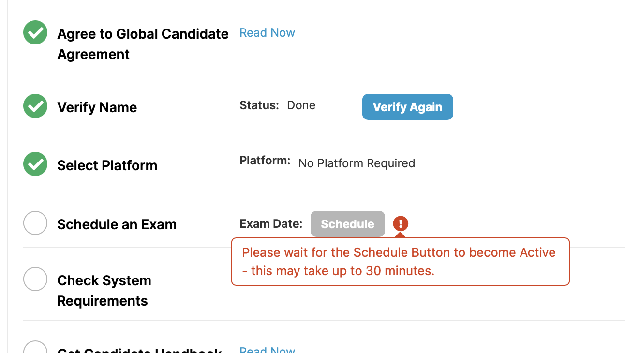Viewport: 625px width, 353px height.
Task: Click the greyed-out Schedule button
Action: (348, 224)
